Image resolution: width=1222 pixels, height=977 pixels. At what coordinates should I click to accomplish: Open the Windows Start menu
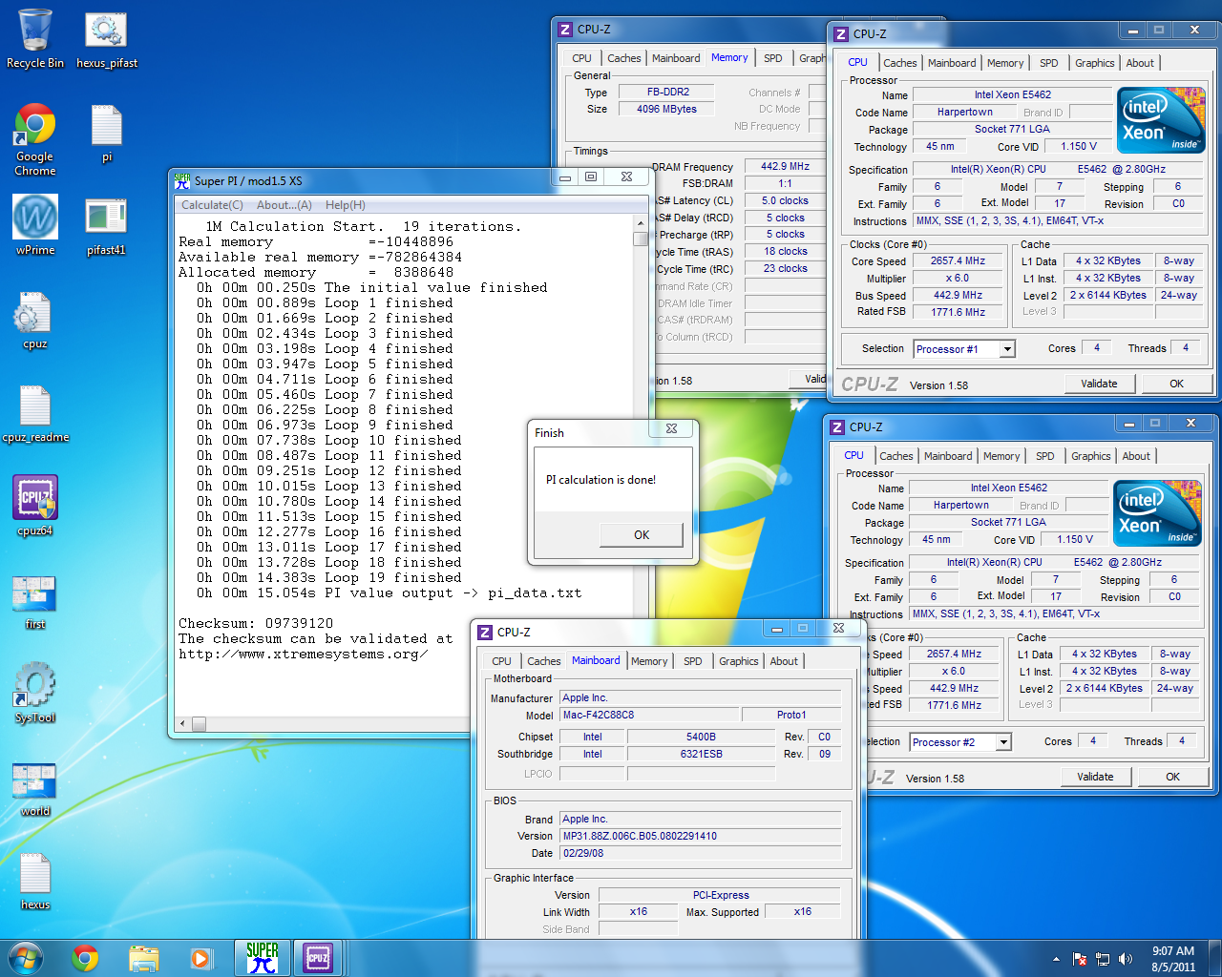pyautogui.click(x=26, y=958)
